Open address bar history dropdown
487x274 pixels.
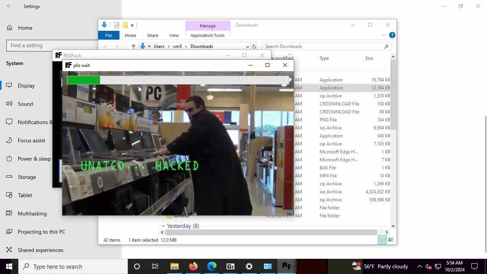[247, 46]
